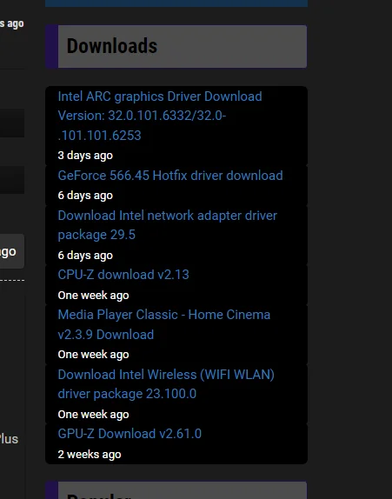Click the Downloads section heading
392x499 pixels.
click(x=112, y=46)
